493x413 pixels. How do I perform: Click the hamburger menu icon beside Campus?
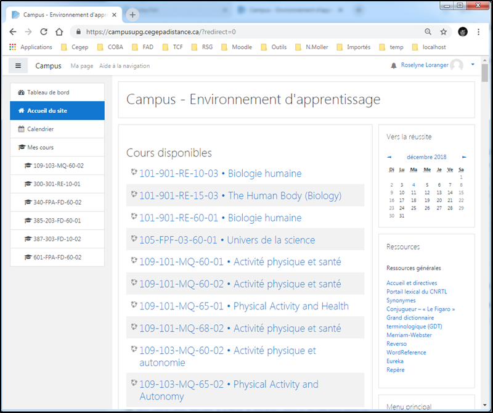coord(18,66)
